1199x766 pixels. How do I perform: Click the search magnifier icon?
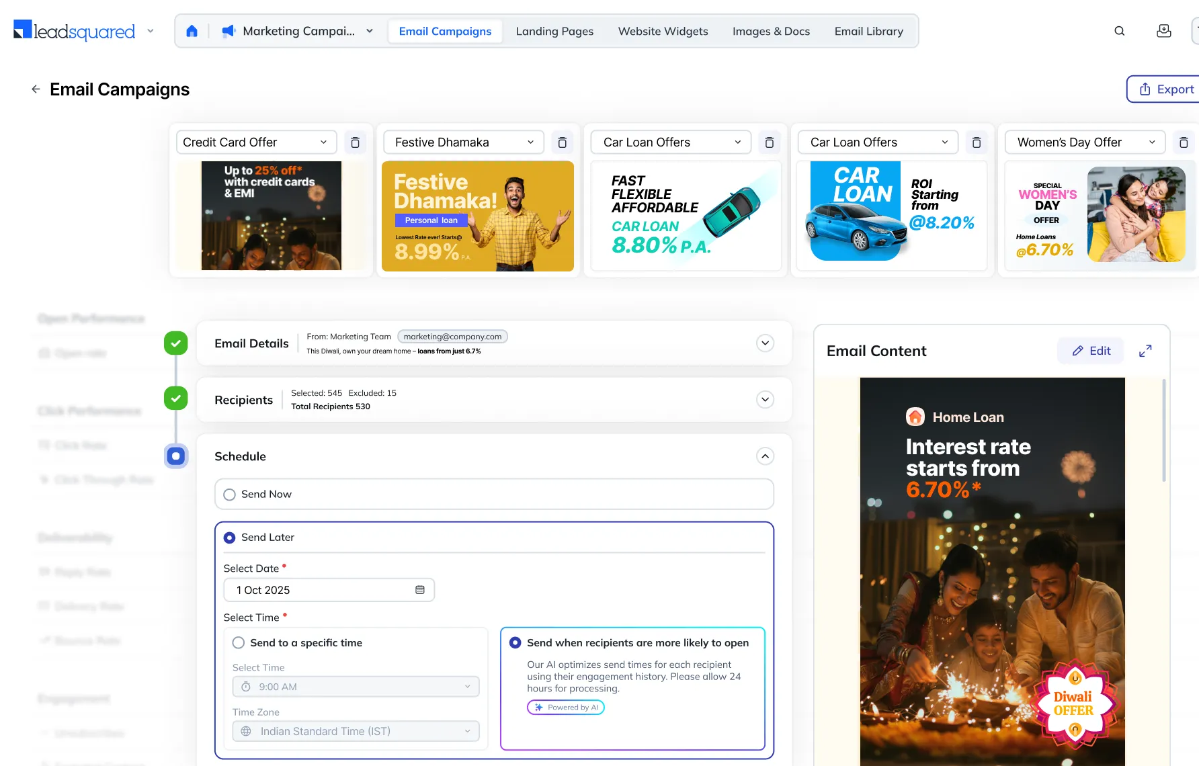click(x=1119, y=31)
